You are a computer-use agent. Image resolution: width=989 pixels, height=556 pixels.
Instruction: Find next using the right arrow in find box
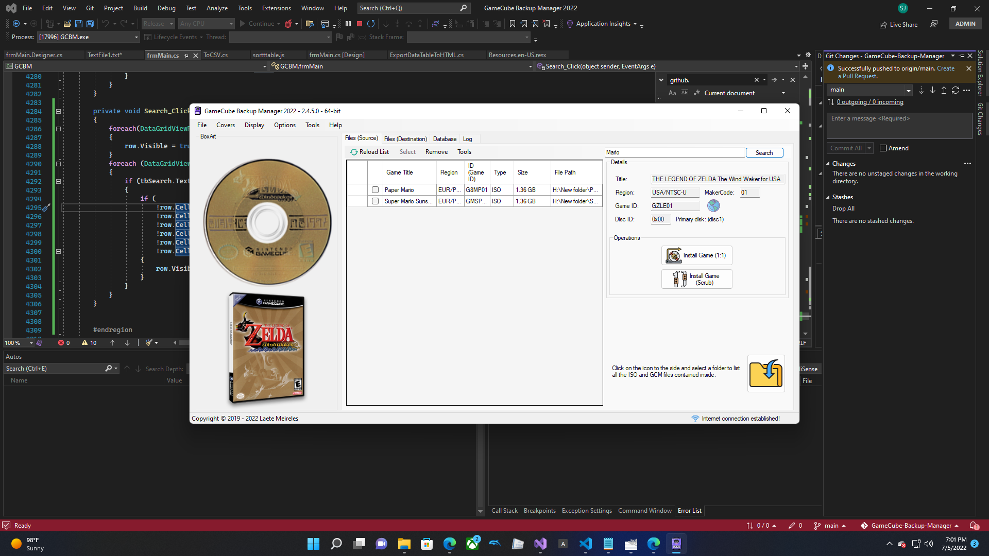click(x=774, y=80)
